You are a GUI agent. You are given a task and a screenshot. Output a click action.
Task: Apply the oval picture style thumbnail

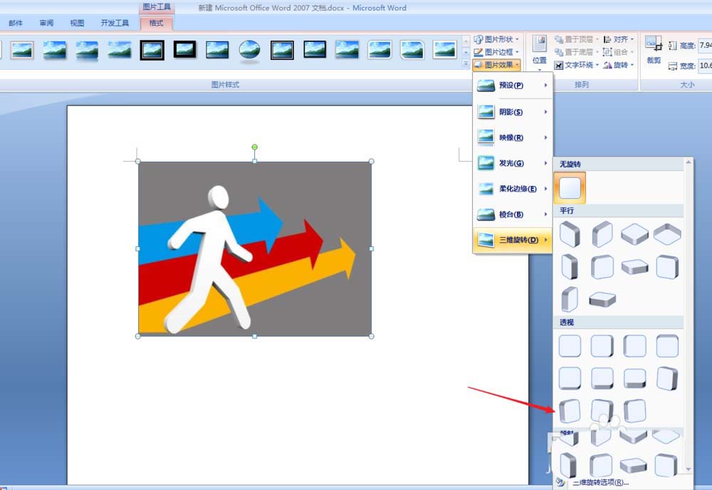point(249,50)
